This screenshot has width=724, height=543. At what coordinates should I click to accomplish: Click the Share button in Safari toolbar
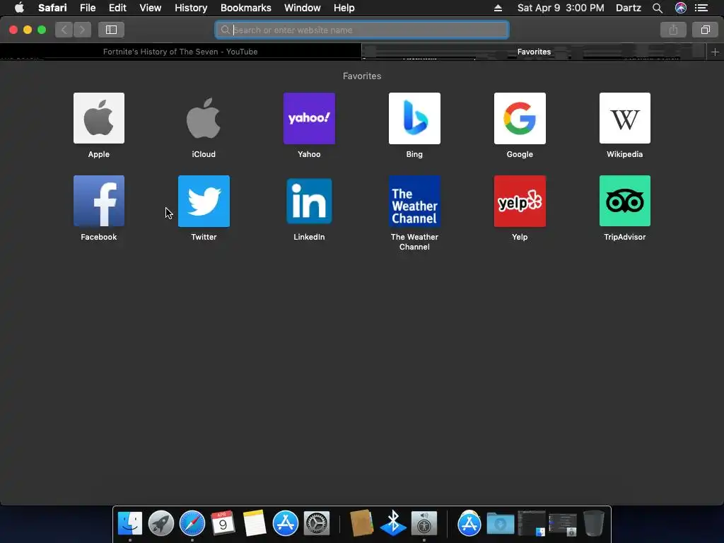click(673, 30)
